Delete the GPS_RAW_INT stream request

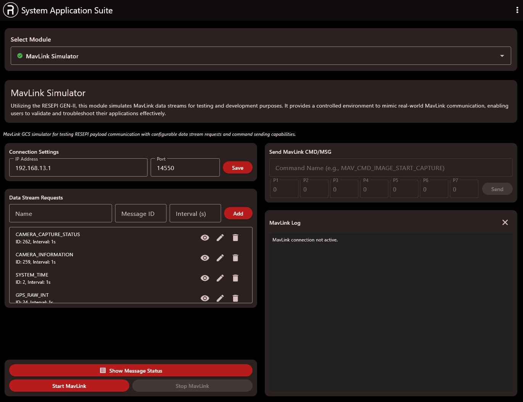pyautogui.click(x=235, y=298)
